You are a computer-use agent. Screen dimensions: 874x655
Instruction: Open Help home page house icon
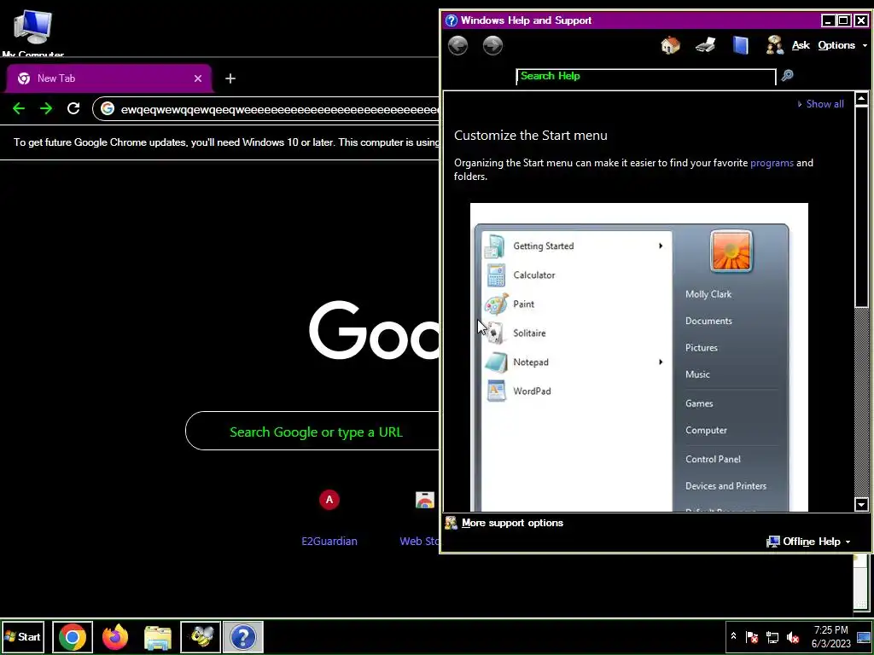tap(670, 45)
